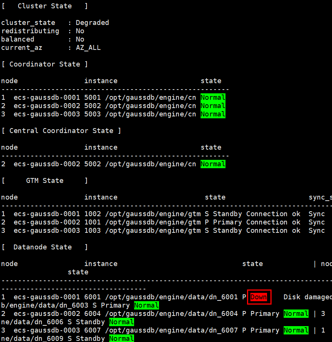Click the GTM instance number 1001
Screen dimensions: 332x342
click(93, 222)
